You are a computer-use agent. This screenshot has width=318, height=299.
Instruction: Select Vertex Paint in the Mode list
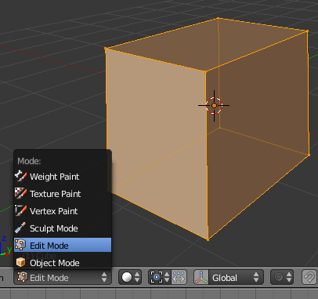coord(63,211)
